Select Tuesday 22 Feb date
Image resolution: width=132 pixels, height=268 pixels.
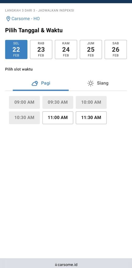click(16, 49)
